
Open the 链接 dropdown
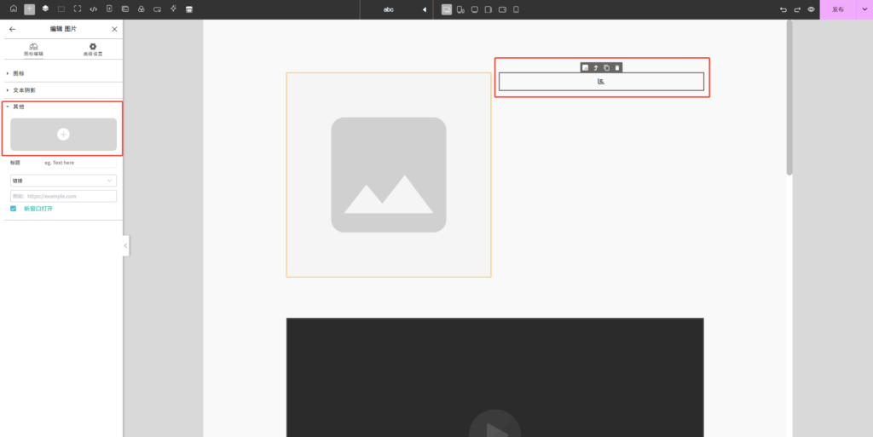tap(63, 181)
